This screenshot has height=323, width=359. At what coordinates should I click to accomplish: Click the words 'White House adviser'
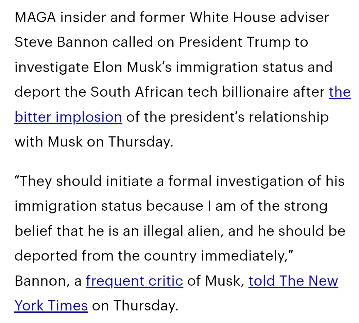point(259,17)
